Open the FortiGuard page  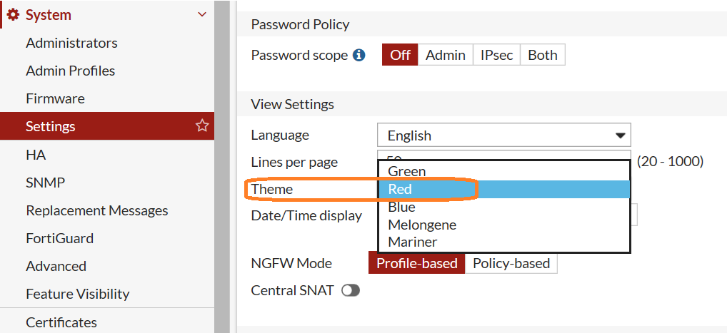pos(59,238)
